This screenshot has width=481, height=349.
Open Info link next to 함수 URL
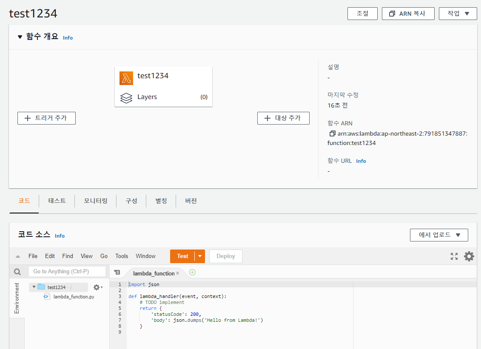(361, 161)
